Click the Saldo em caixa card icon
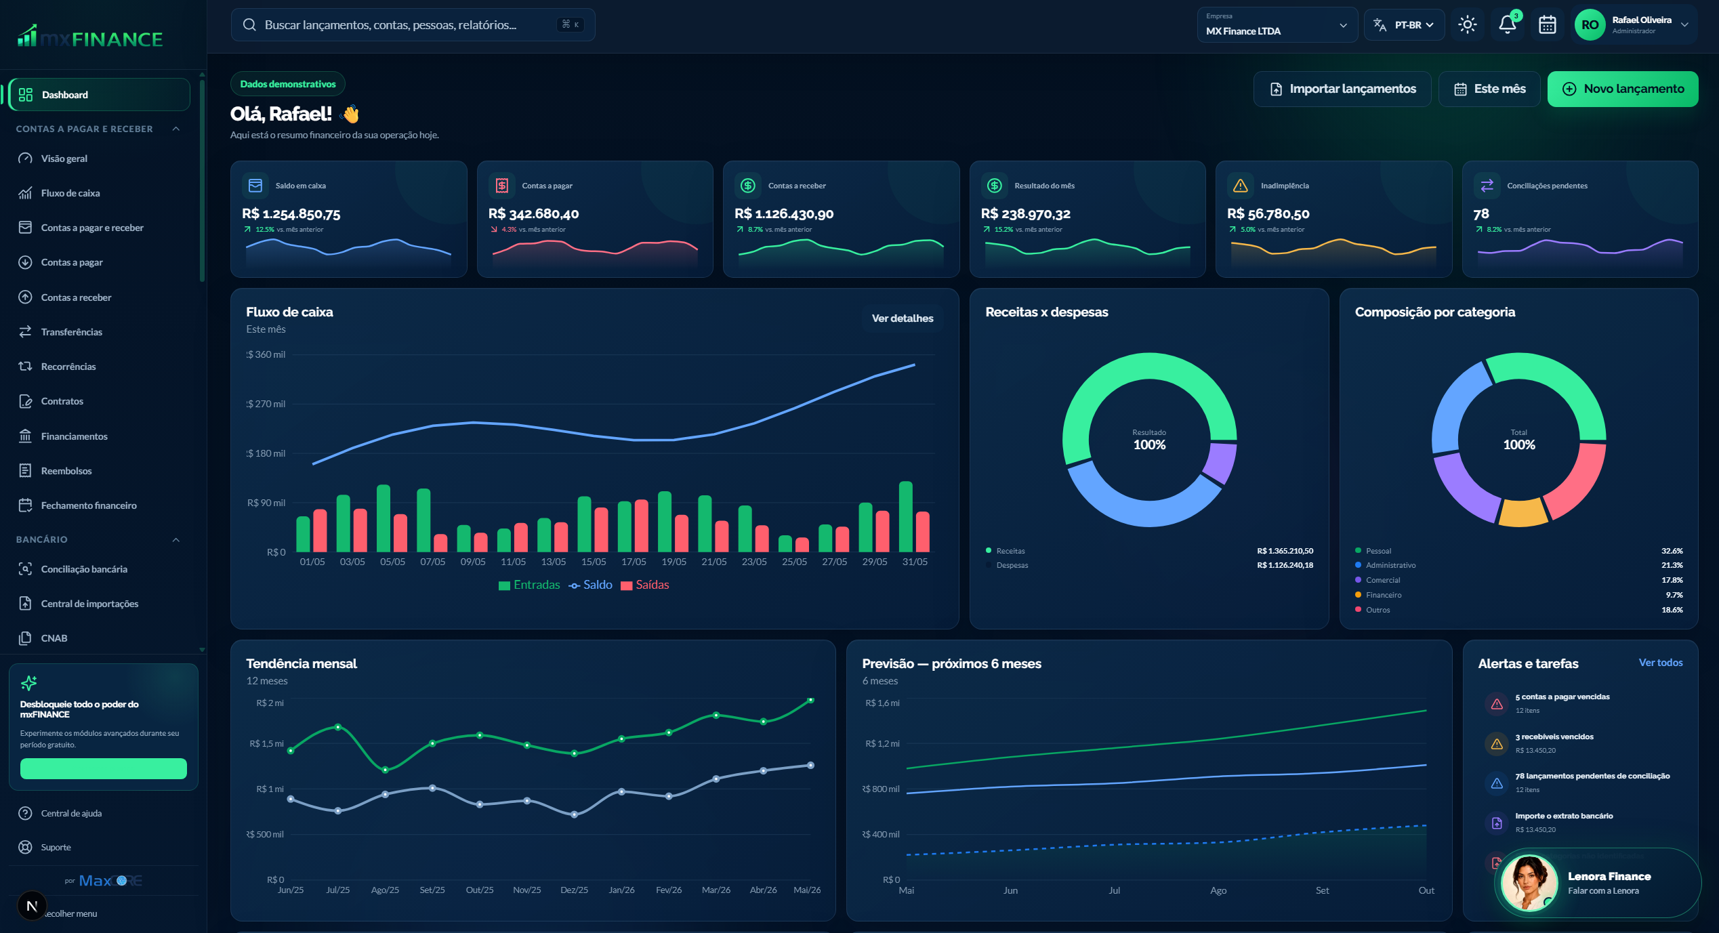Viewport: 1719px width, 933px height. tap(255, 186)
